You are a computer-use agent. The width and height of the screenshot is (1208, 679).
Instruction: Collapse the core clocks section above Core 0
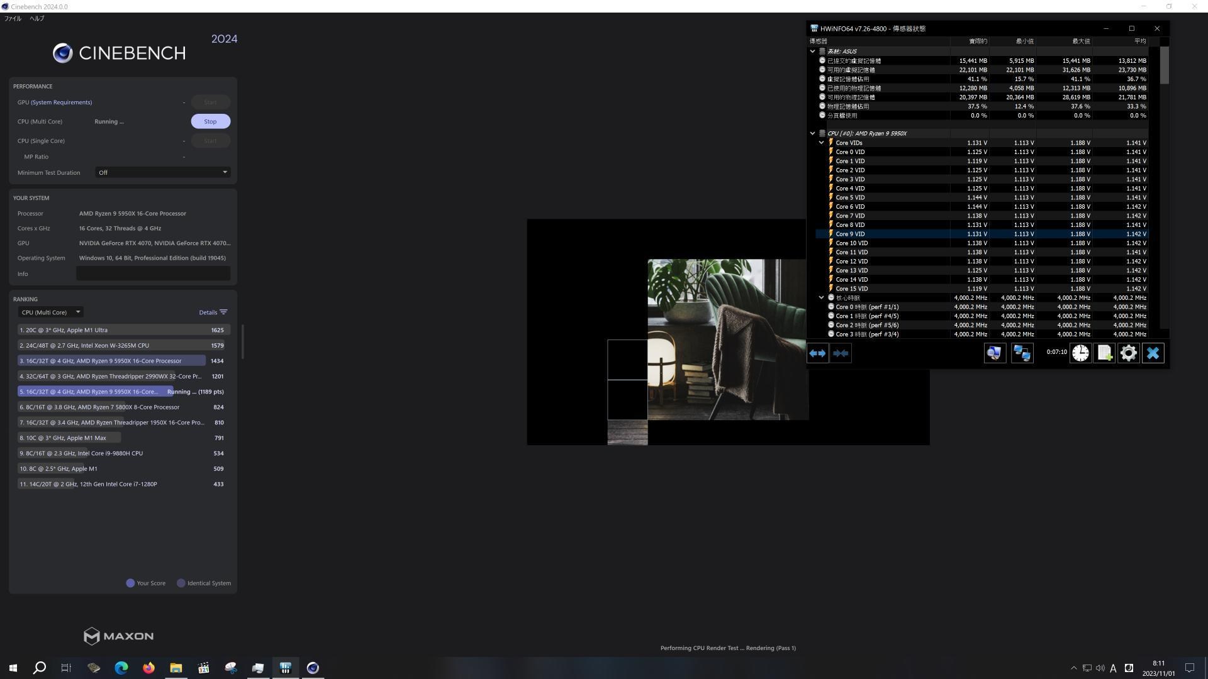click(x=821, y=298)
